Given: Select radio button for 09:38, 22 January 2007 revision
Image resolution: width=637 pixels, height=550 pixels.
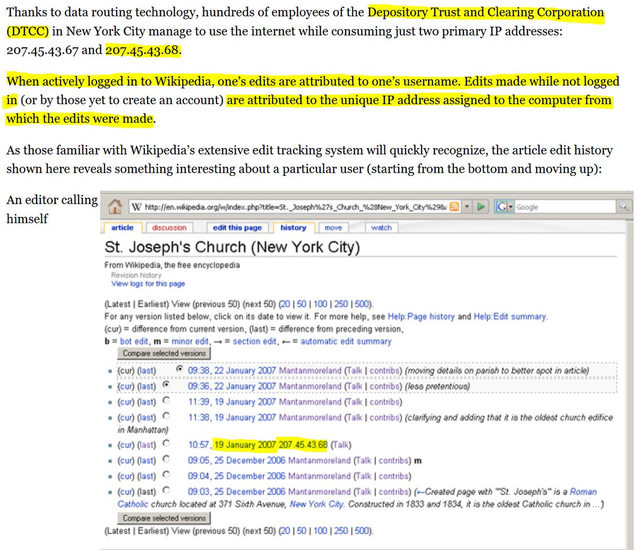Looking at the screenshot, I should [x=179, y=369].
